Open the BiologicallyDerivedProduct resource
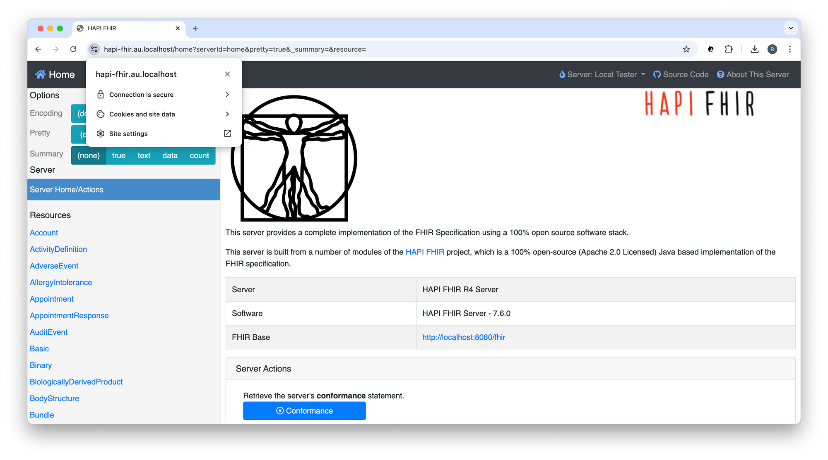This screenshot has width=828, height=460. pos(76,382)
